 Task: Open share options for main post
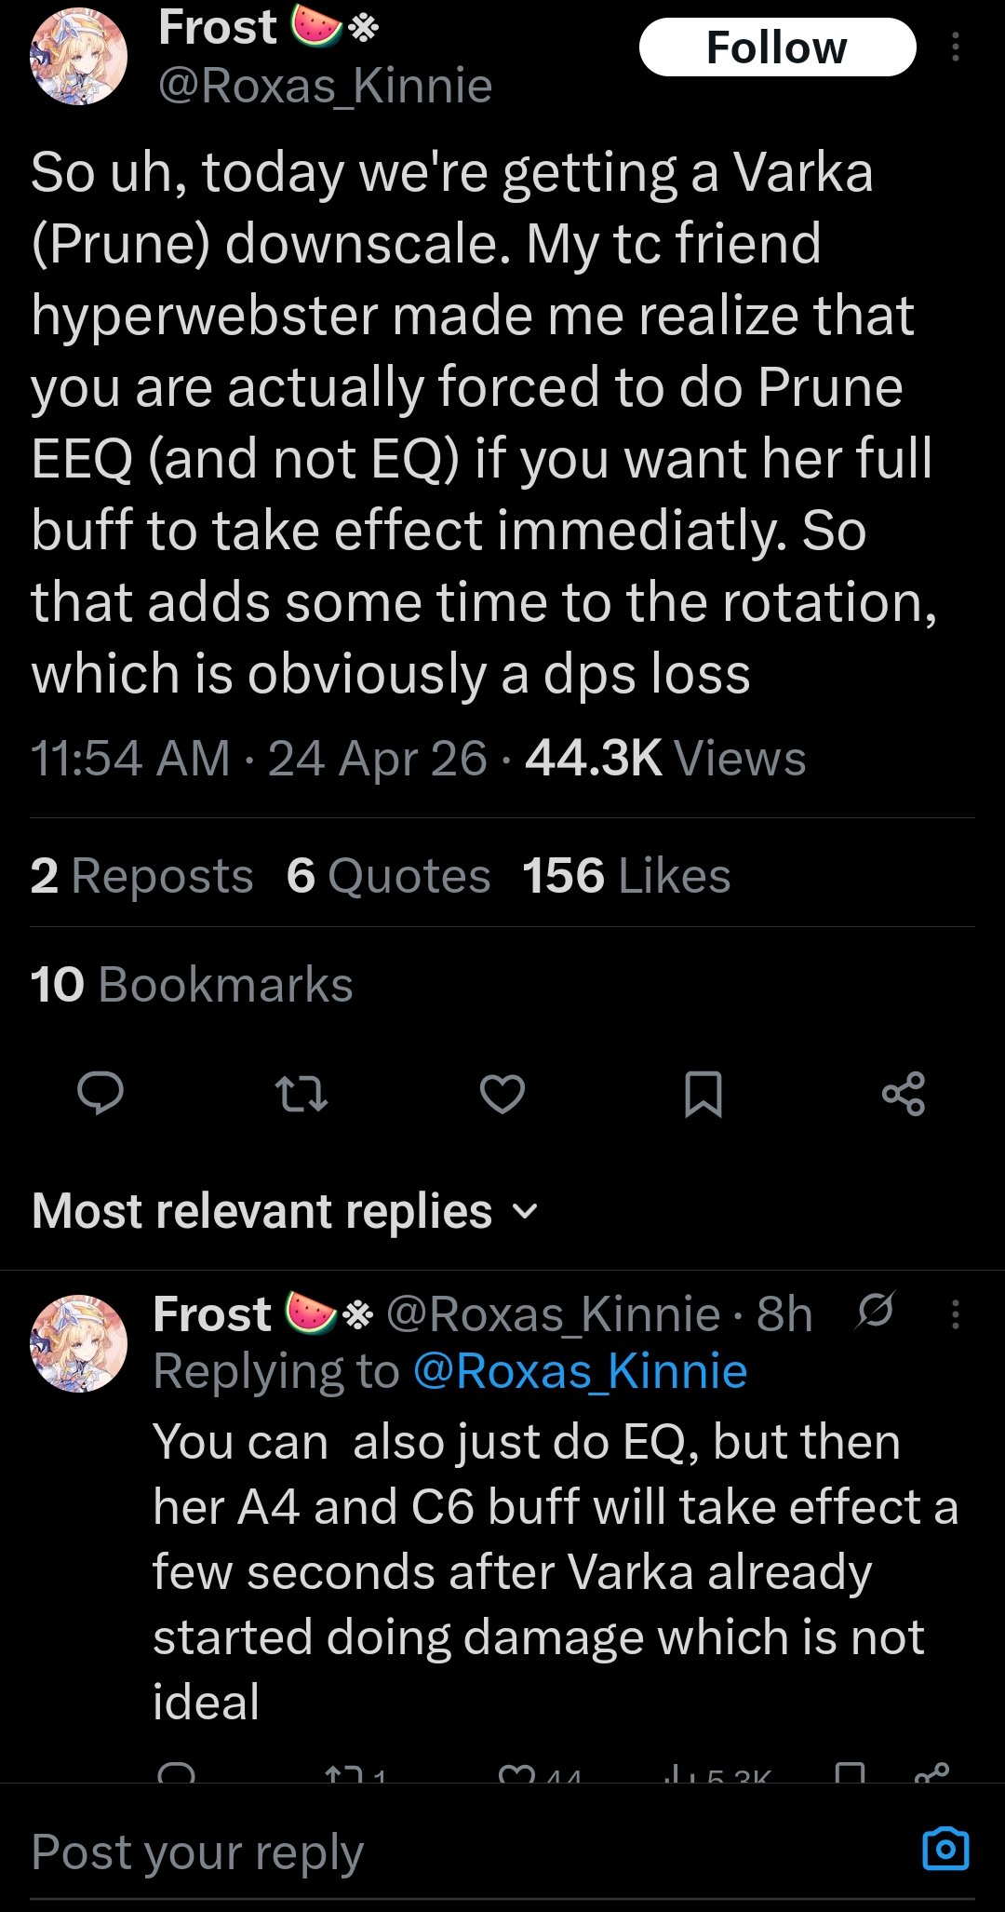click(904, 1093)
